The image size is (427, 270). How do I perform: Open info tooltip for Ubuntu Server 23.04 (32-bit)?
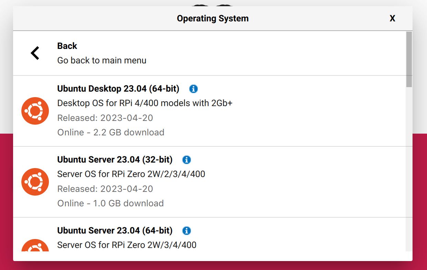[x=187, y=160]
